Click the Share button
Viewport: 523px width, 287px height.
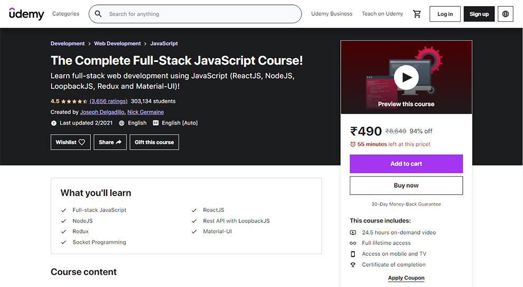coord(110,142)
